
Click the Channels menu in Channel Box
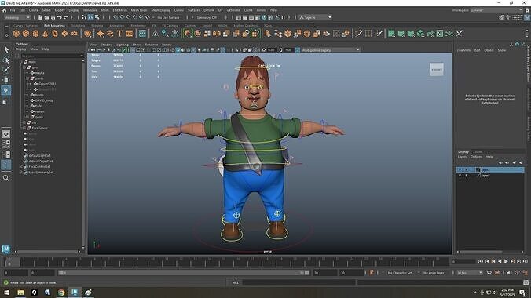[x=463, y=50]
